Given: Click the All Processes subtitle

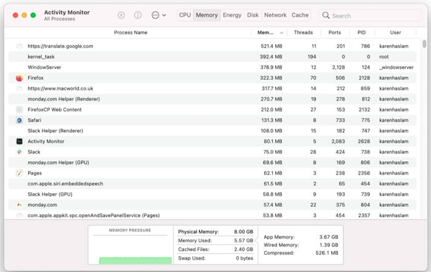Looking at the screenshot, I should 59,19.
